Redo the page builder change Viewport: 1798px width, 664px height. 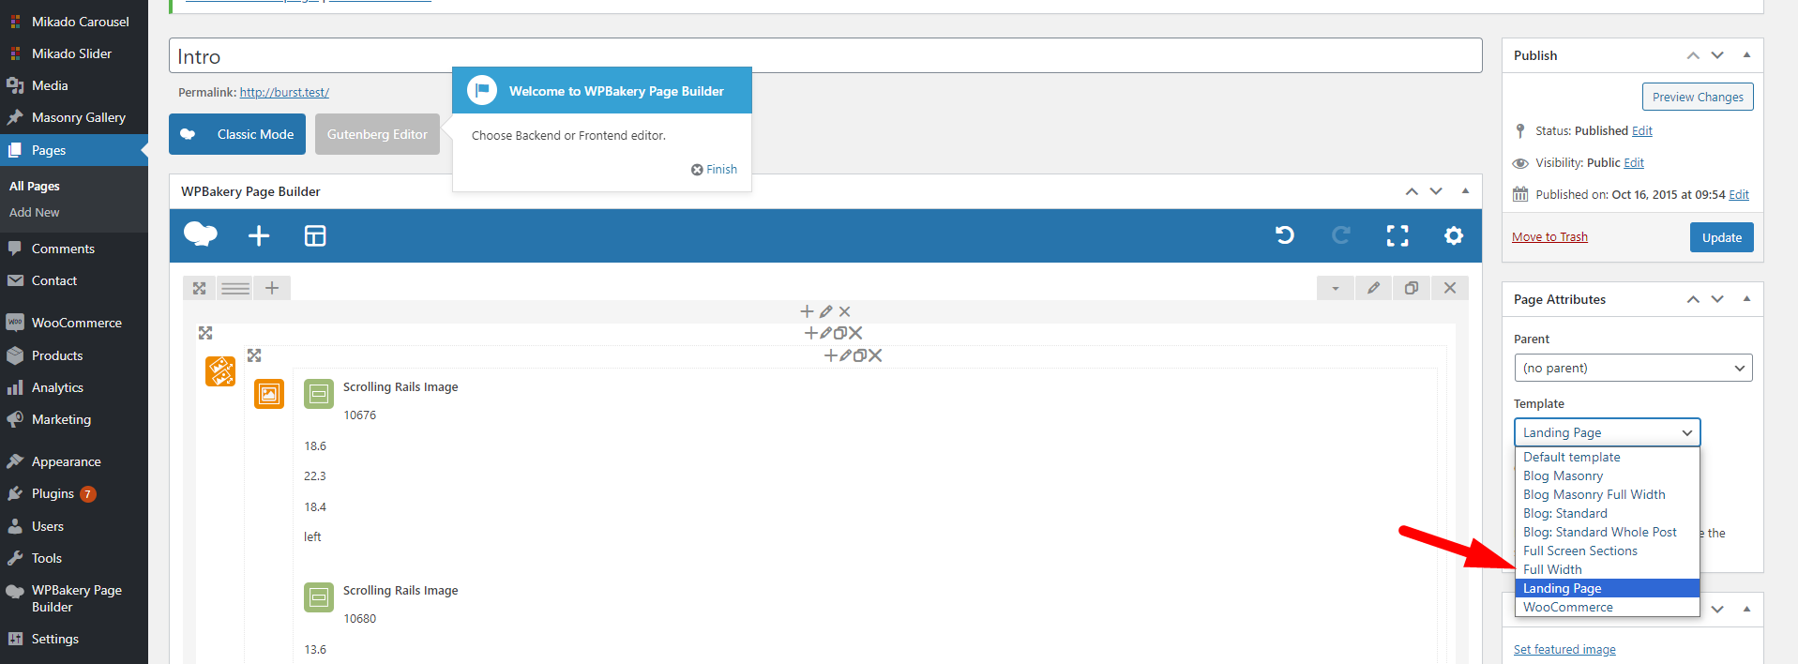point(1341,235)
